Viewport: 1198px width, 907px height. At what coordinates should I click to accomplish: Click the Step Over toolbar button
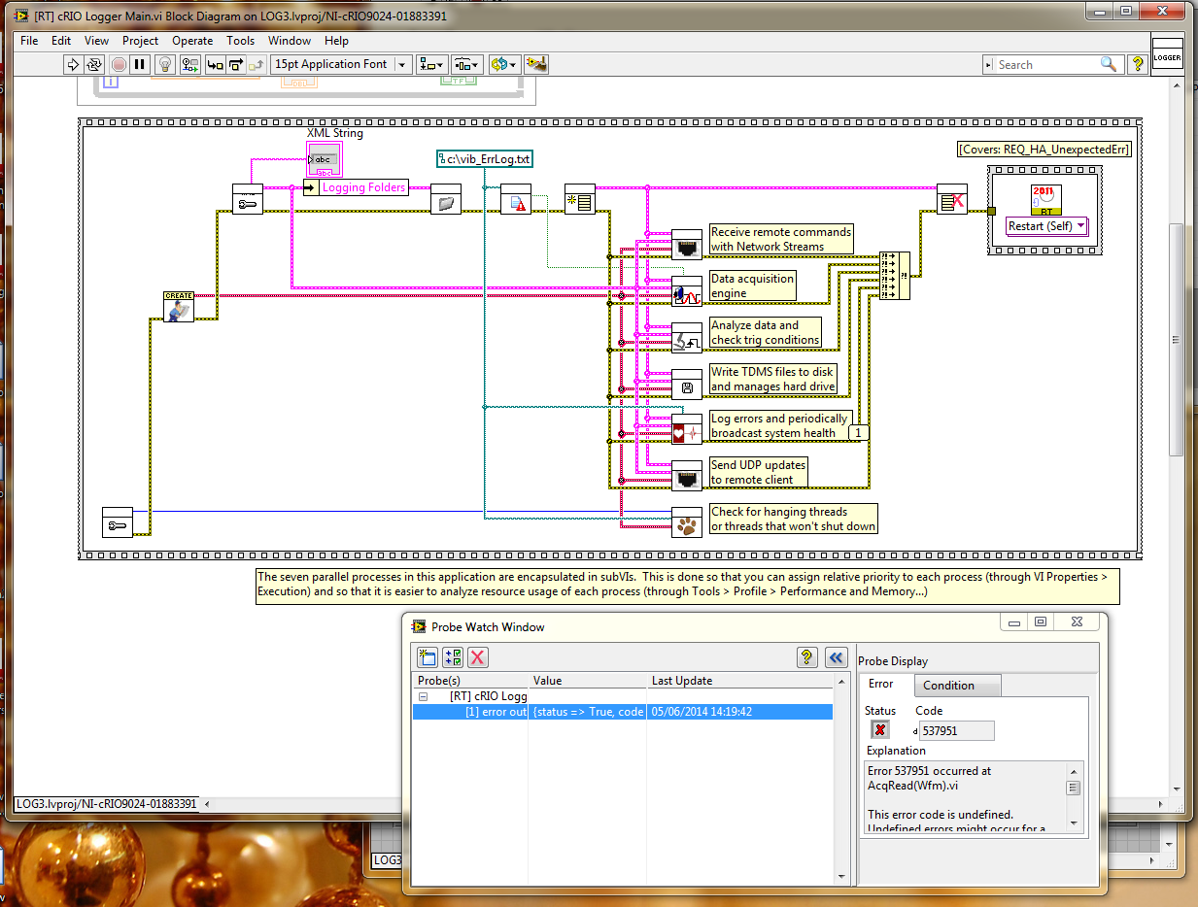click(x=234, y=65)
